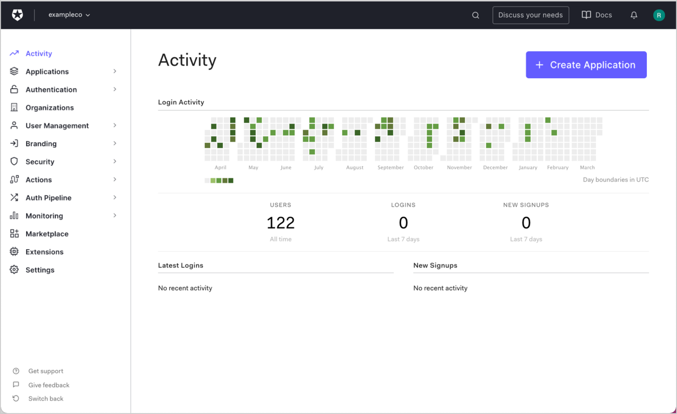677x414 pixels.
Task: Open the search magnifier in the top bar
Action: pyautogui.click(x=475, y=15)
